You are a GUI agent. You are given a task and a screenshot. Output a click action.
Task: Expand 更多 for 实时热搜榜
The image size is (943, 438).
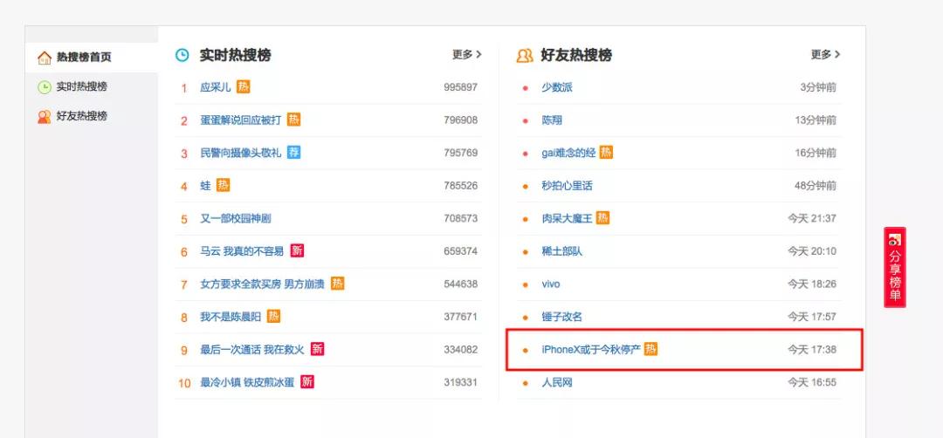click(467, 55)
